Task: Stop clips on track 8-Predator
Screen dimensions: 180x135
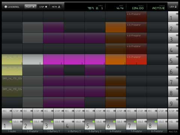Action: click(163, 114)
